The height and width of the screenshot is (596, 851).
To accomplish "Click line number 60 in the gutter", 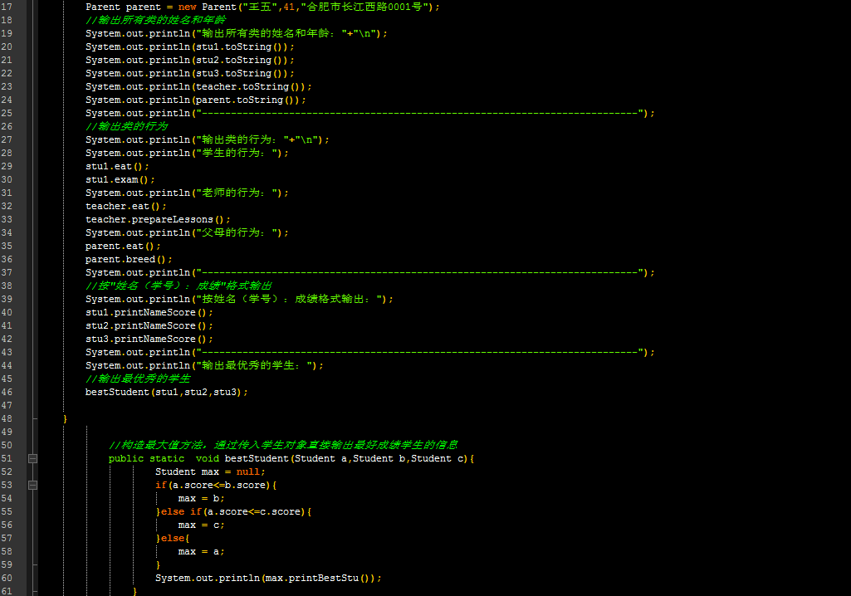I will point(7,578).
